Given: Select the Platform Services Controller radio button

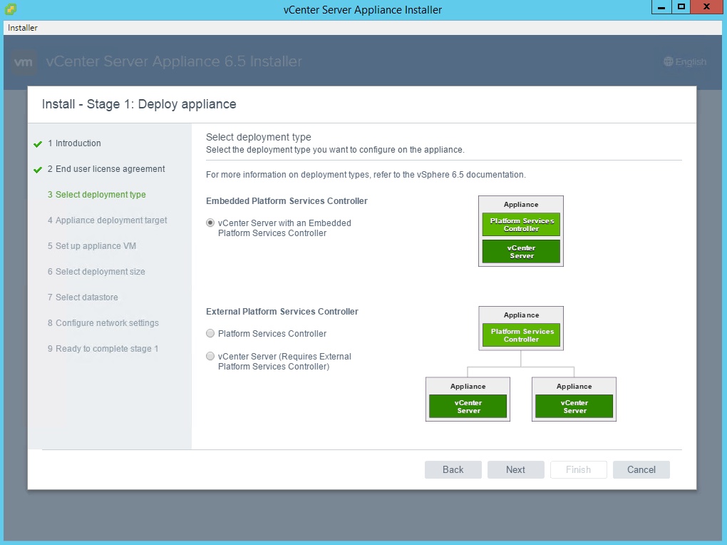Looking at the screenshot, I should click(210, 334).
